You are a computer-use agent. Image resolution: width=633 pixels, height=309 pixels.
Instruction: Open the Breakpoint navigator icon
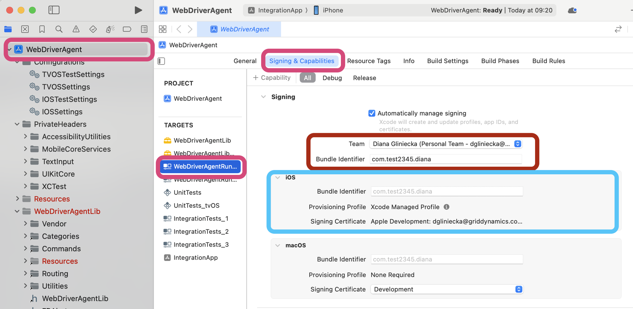pos(127,29)
